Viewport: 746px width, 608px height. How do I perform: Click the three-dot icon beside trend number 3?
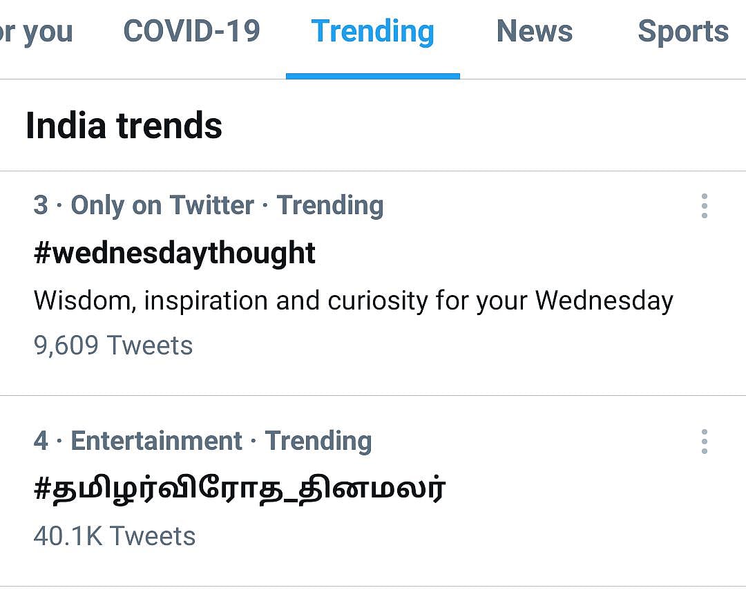pos(704,205)
